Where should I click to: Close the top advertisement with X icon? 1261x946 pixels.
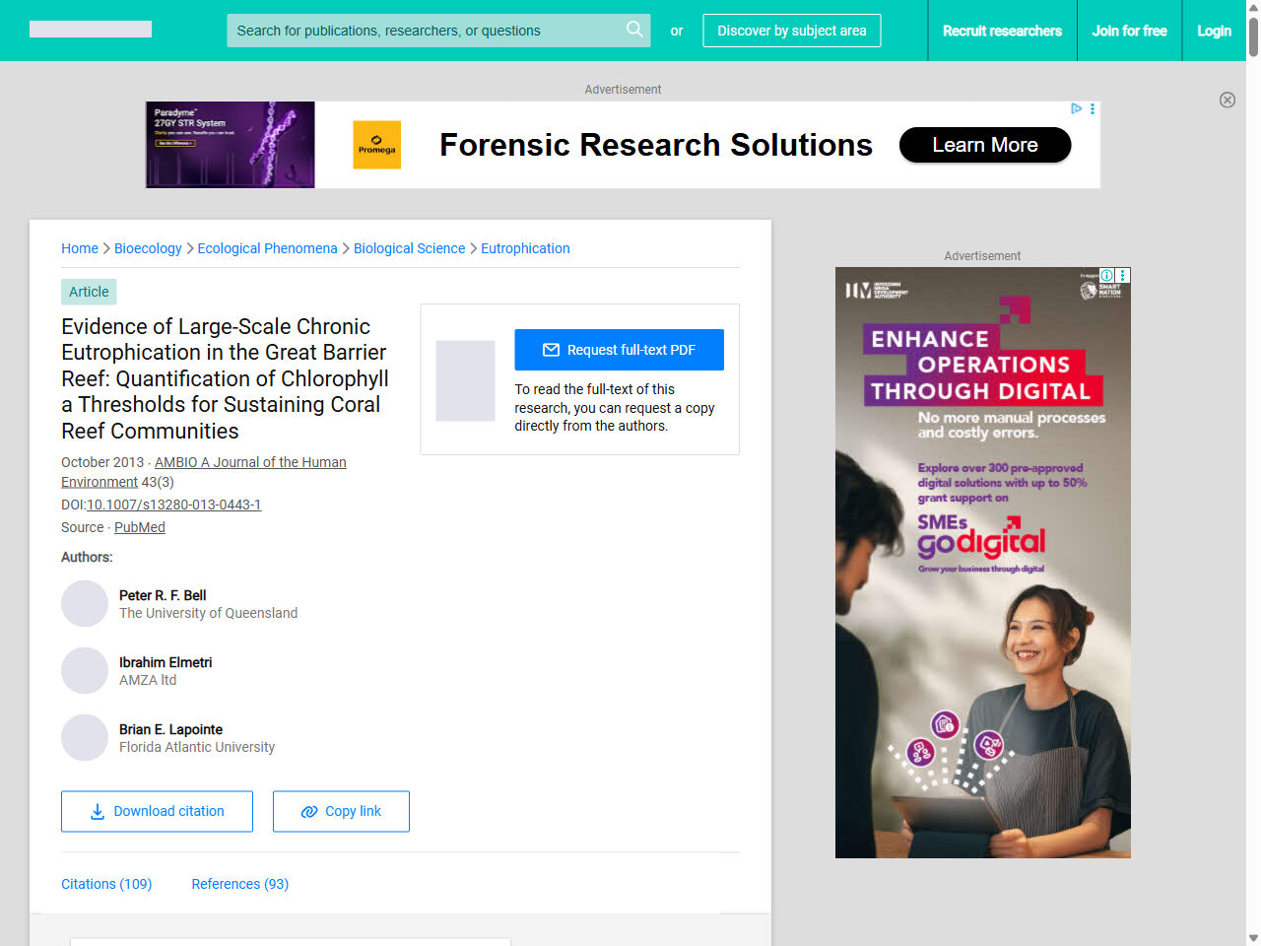(x=1227, y=100)
